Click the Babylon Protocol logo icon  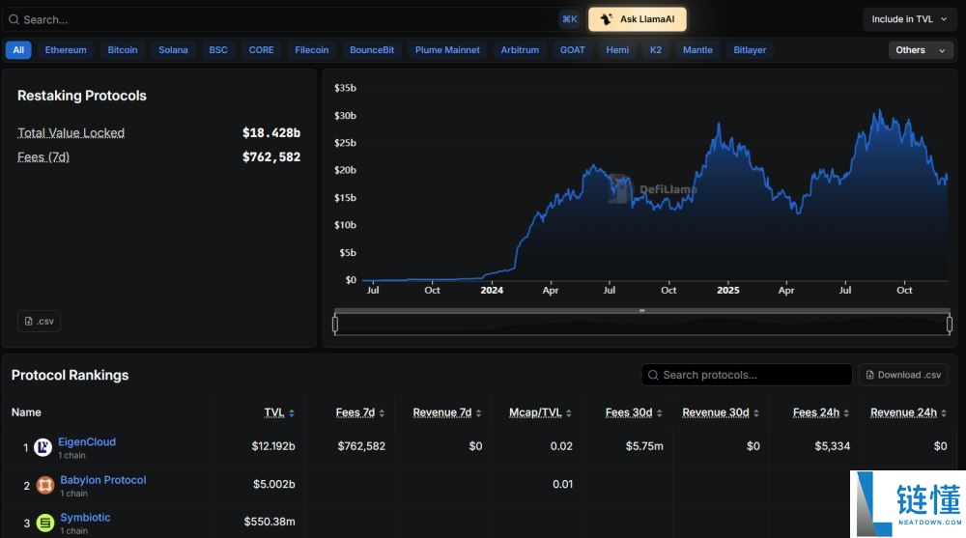(x=45, y=485)
